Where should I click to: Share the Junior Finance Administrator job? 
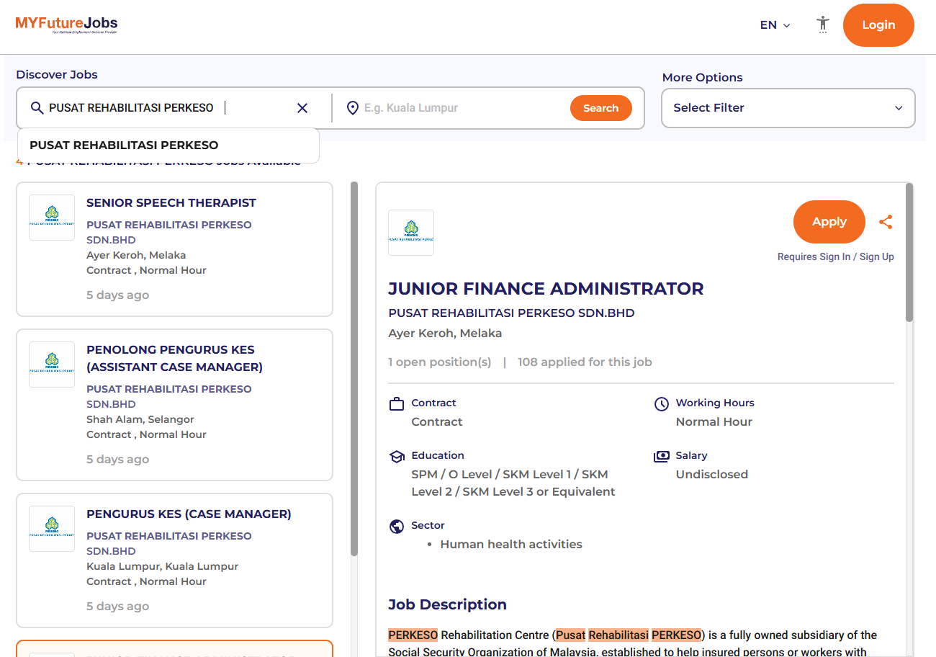(886, 222)
